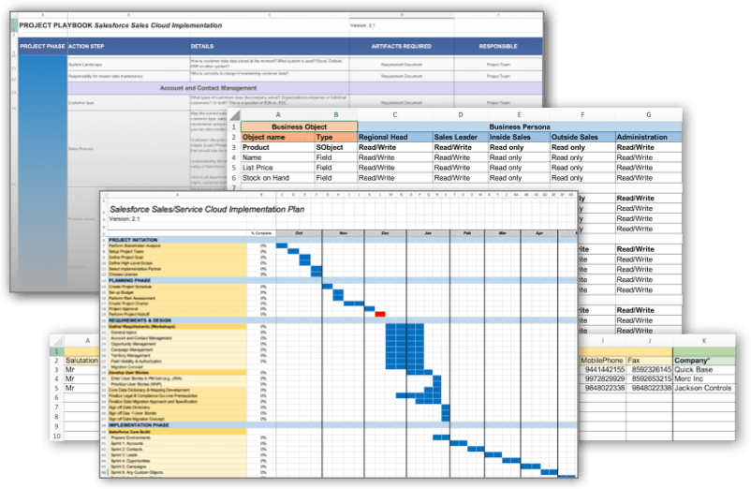The width and height of the screenshot is (751, 489).
Task: Select column D header above Sales Leader
Action: [x=461, y=115]
